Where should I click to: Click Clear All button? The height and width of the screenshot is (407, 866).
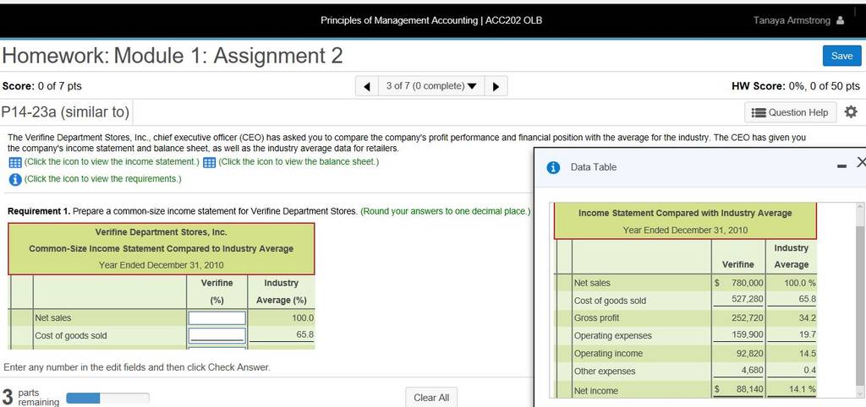[431, 398]
